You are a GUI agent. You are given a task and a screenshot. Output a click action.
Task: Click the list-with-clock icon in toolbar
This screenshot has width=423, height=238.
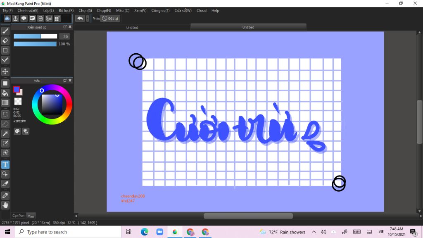[49, 18]
